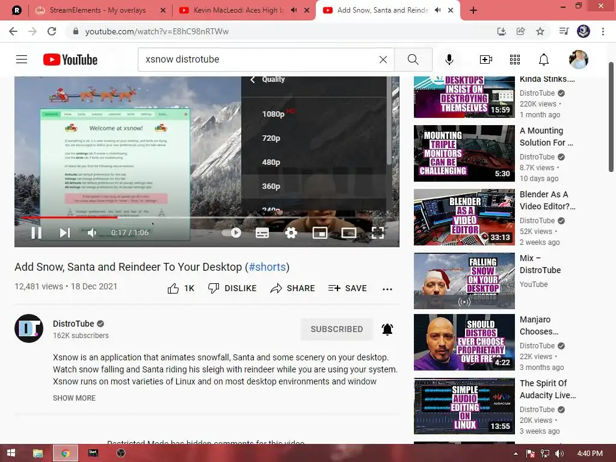The image size is (616, 462).
Task: Skip to the next video
Action: coord(65,233)
